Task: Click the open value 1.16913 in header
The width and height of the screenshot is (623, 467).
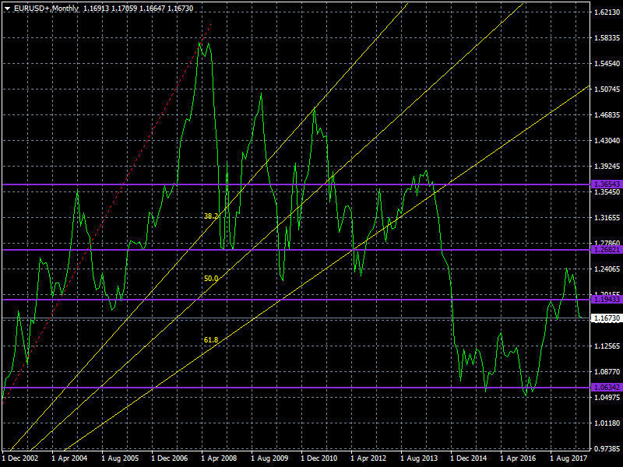Action: [96, 9]
